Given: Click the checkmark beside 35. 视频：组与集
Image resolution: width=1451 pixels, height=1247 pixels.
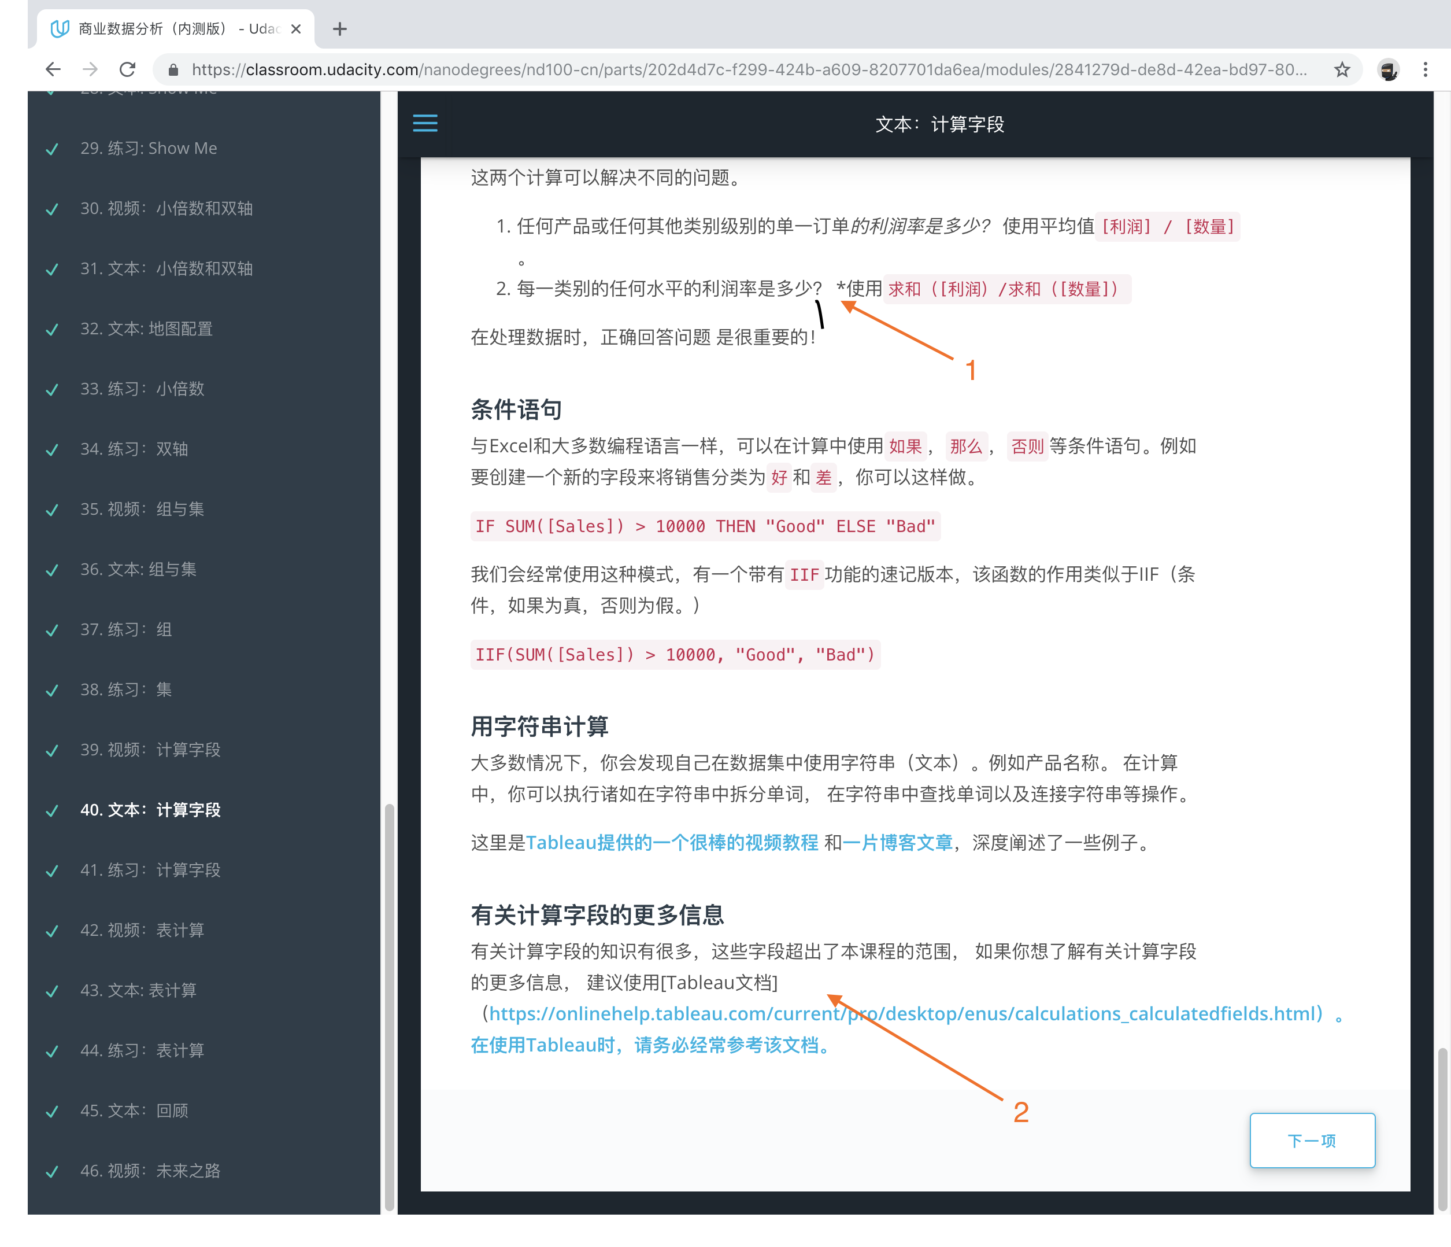Looking at the screenshot, I should (52, 510).
